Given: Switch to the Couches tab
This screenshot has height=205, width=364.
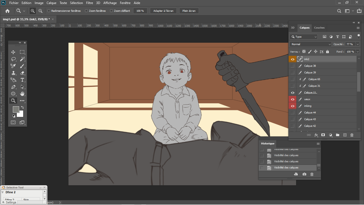Looking at the screenshot, I should pos(319,28).
